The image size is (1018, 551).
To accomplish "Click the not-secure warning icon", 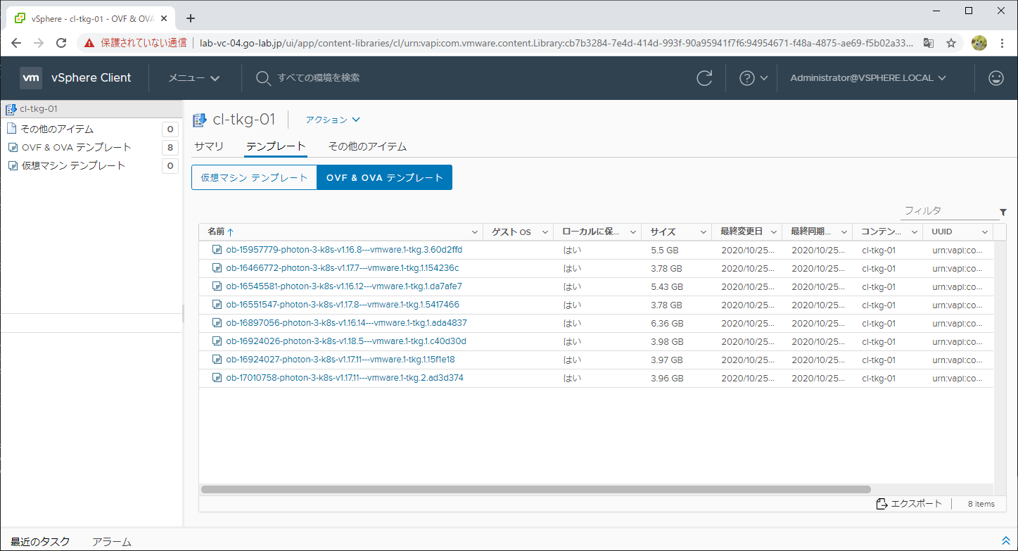I will (x=89, y=43).
